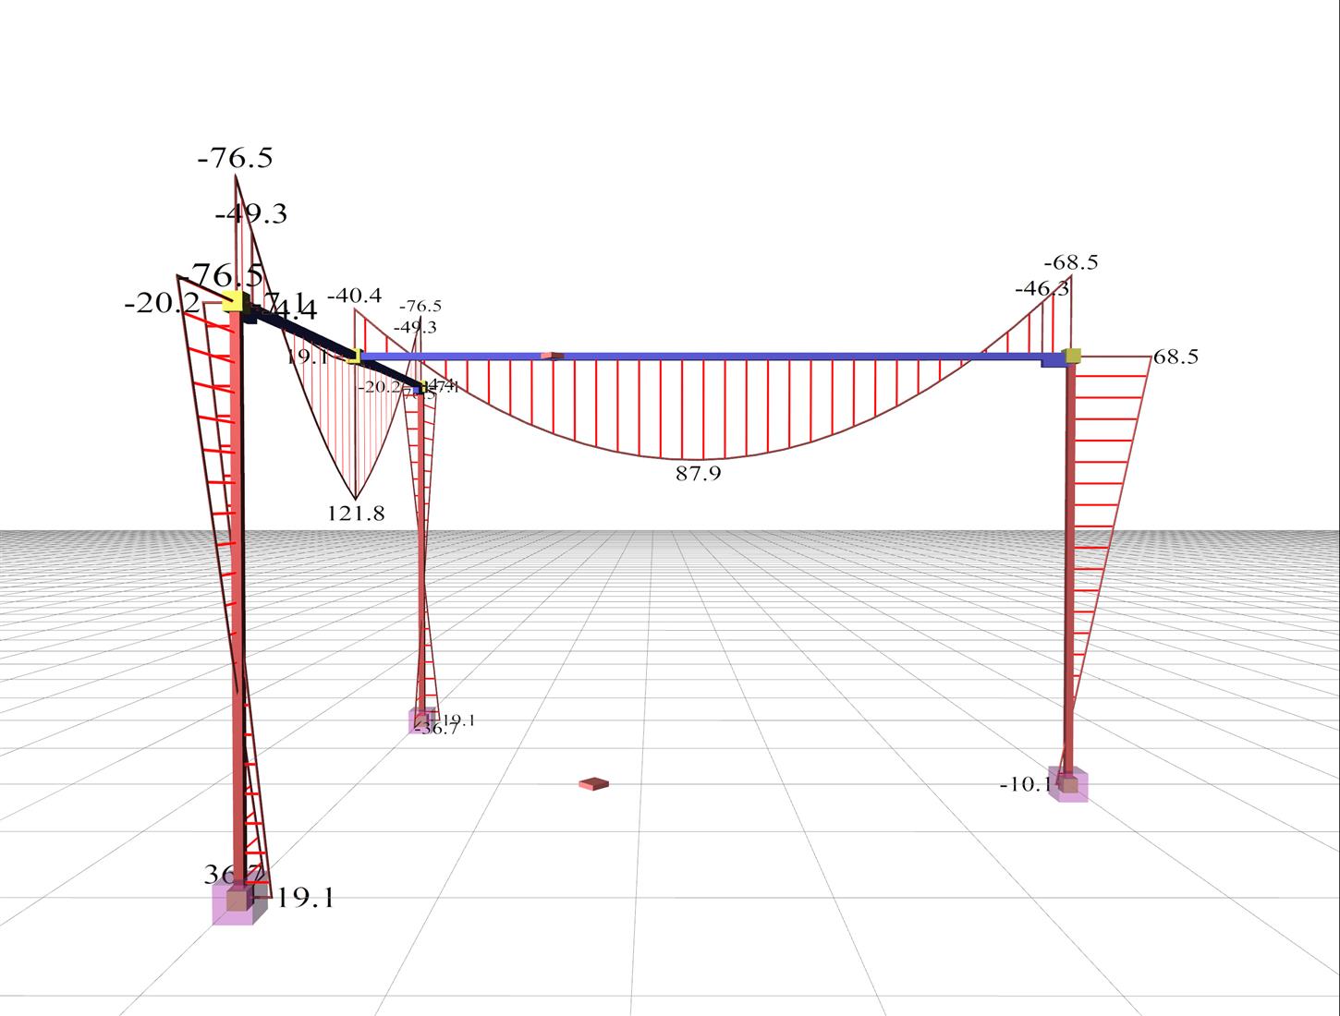
Task: Select the purple support under the rear column
Action: click(420, 721)
